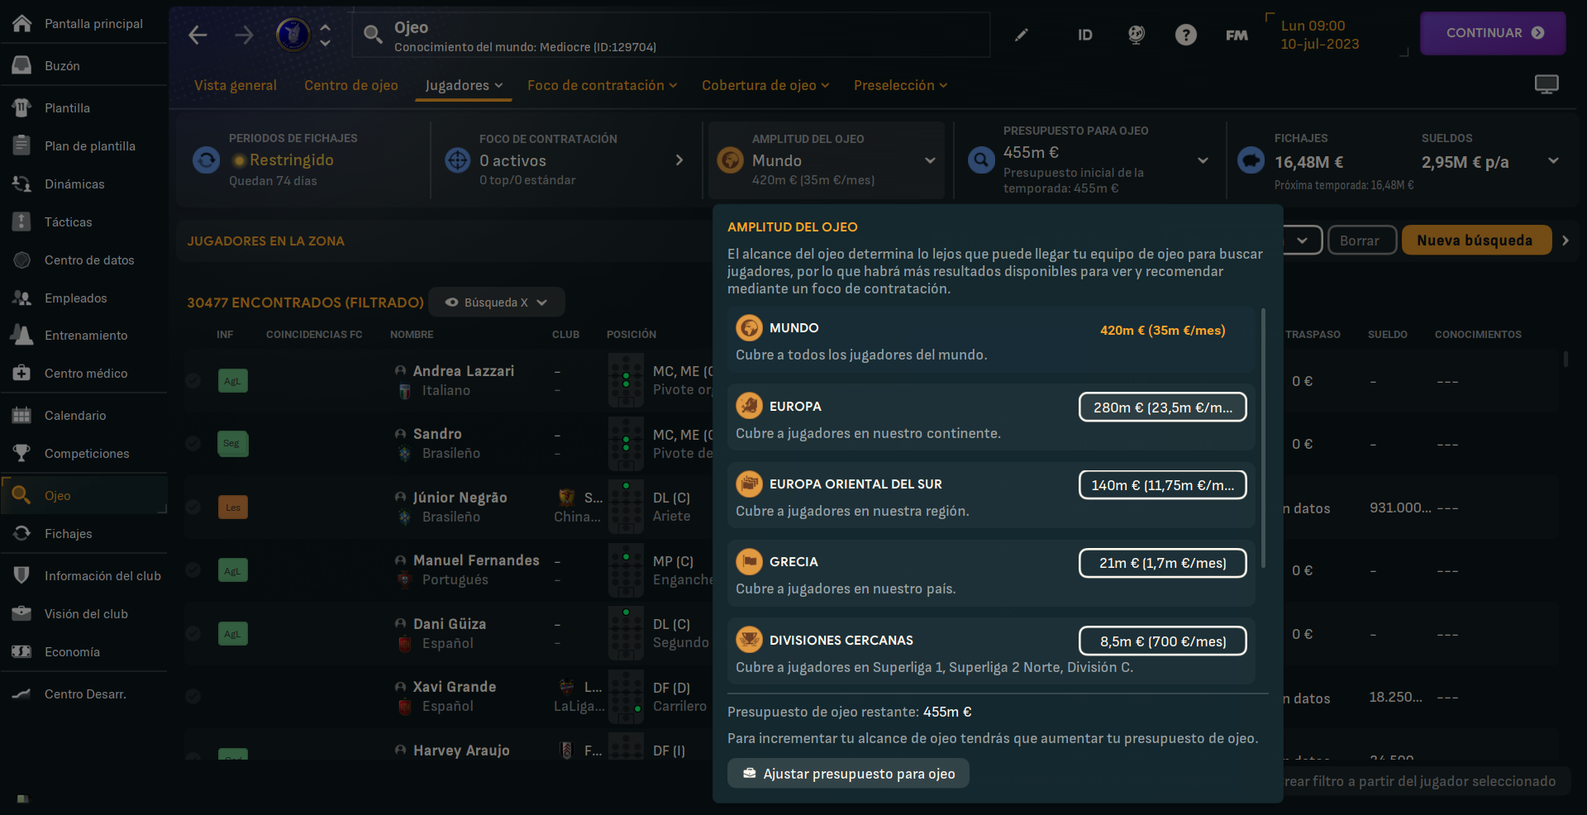Open Plan de plantilla icon
The width and height of the screenshot is (1587, 815).
[x=22, y=145]
